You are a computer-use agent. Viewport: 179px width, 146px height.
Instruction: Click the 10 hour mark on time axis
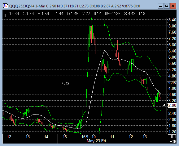[94, 137]
